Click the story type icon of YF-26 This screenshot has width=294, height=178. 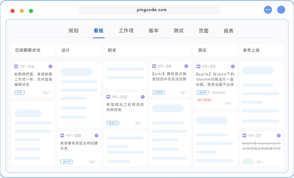coord(154,66)
